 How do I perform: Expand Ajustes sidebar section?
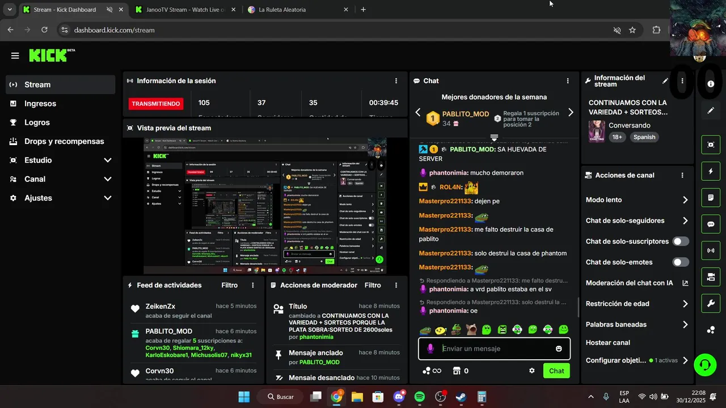coord(108,198)
